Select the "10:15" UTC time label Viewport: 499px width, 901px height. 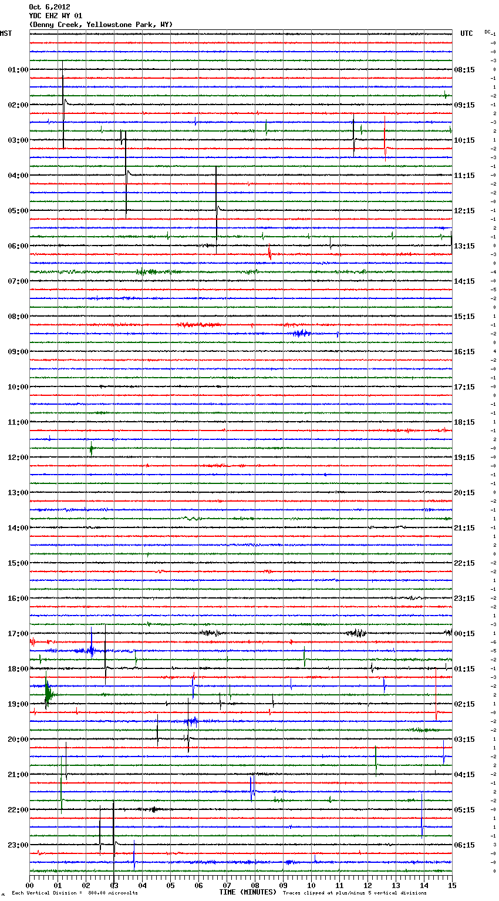pyautogui.click(x=464, y=140)
